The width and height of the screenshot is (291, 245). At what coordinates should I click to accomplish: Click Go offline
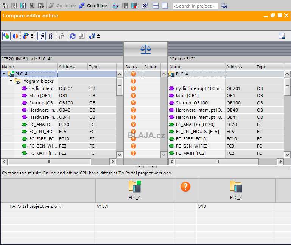pos(93,6)
